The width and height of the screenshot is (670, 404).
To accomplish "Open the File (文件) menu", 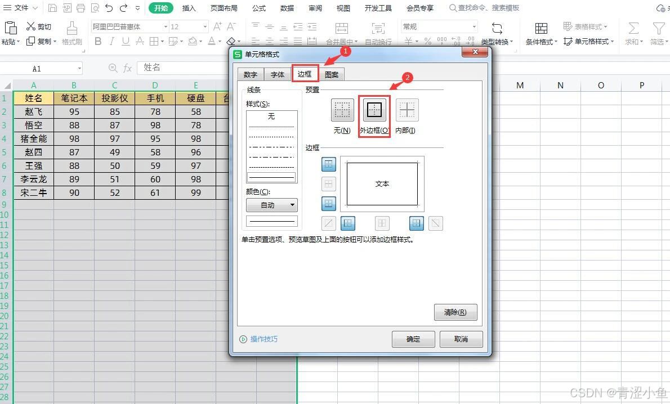I will tap(20, 8).
